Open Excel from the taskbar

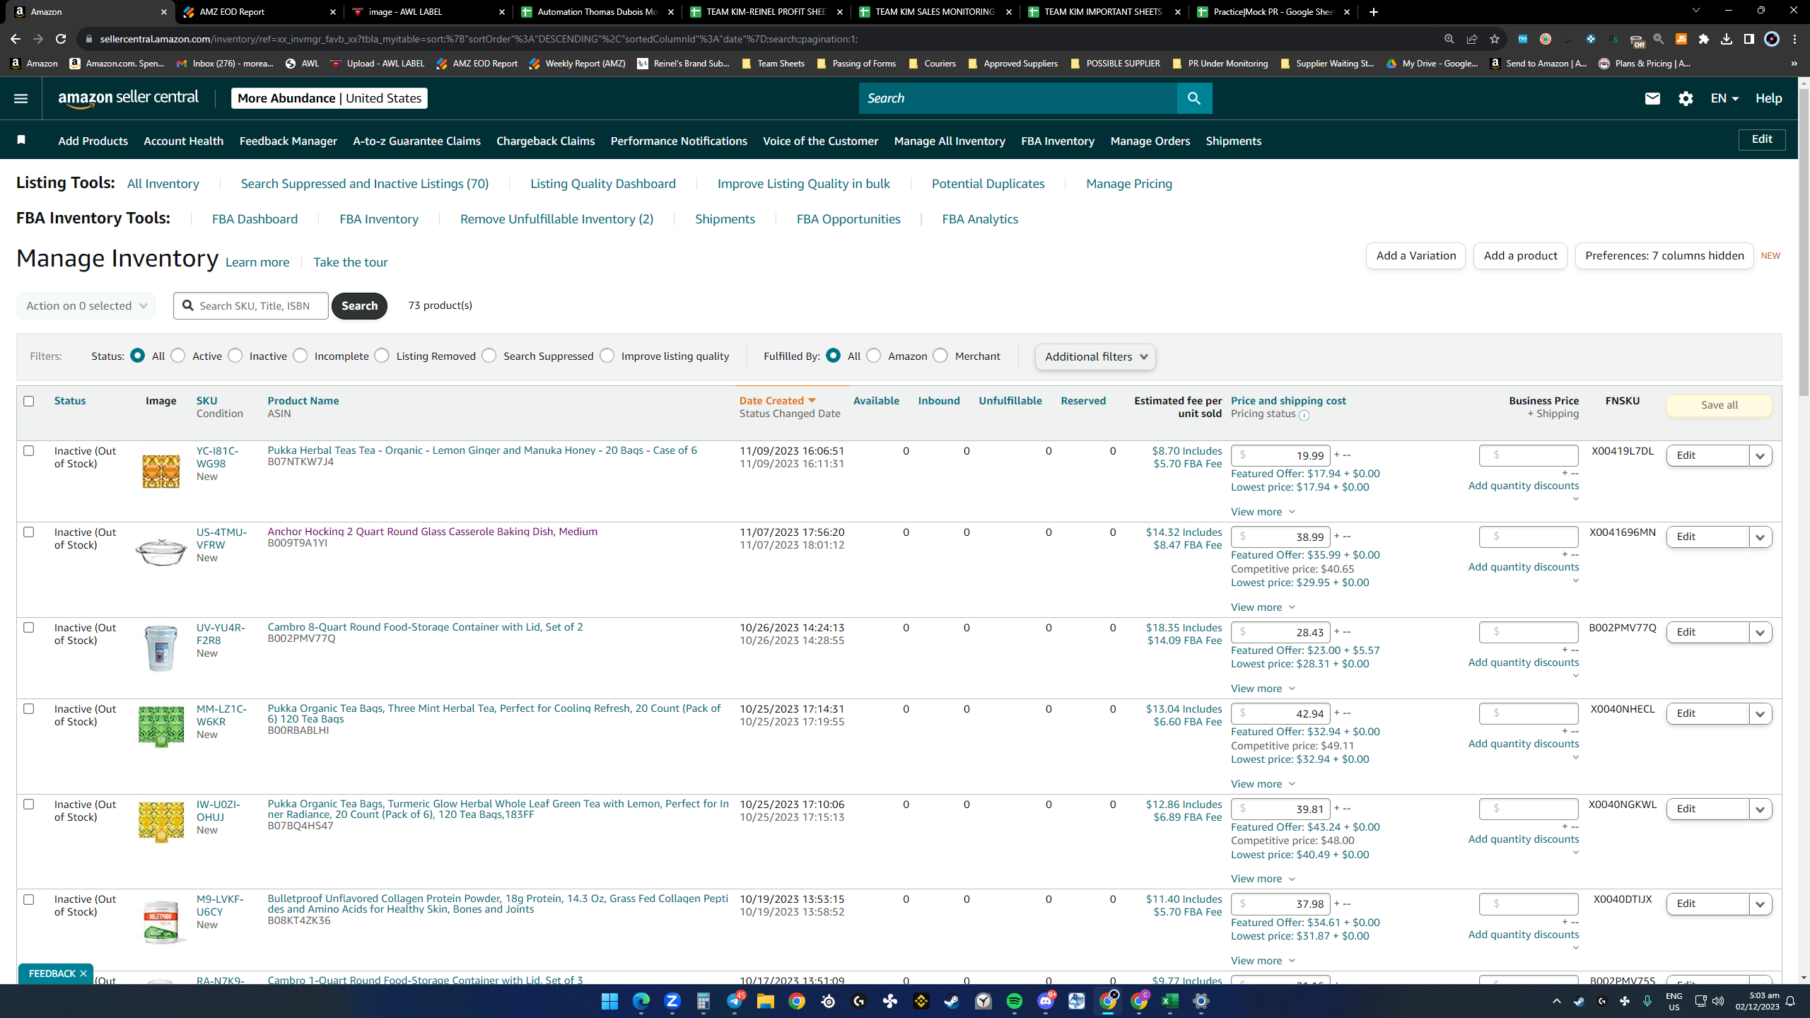click(x=1169, y=1001)
